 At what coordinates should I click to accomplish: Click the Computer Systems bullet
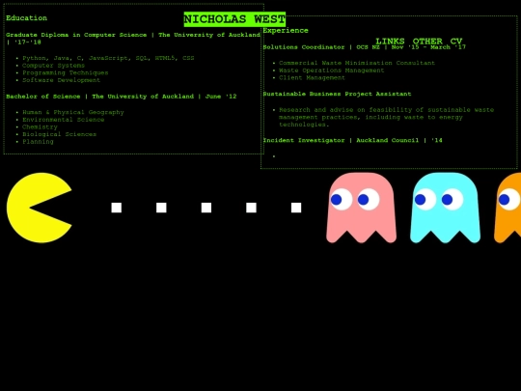coord(53,66)
